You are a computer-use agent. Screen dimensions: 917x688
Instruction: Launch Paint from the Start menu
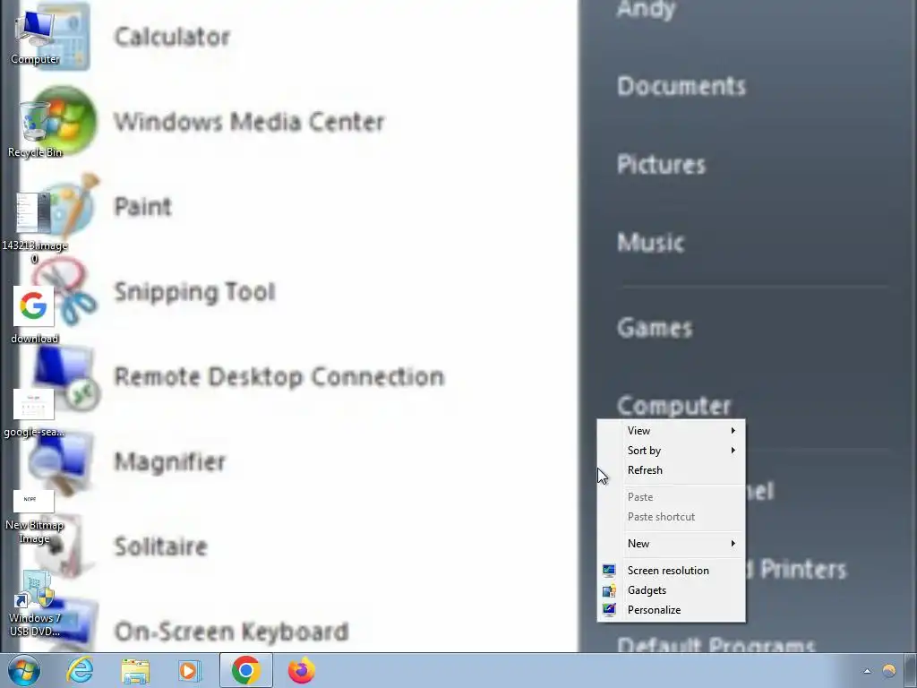[x=142, y=207]
